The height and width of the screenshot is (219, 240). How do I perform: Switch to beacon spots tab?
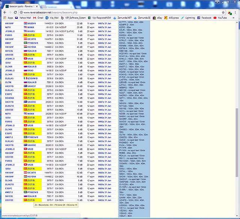(21, 6)
